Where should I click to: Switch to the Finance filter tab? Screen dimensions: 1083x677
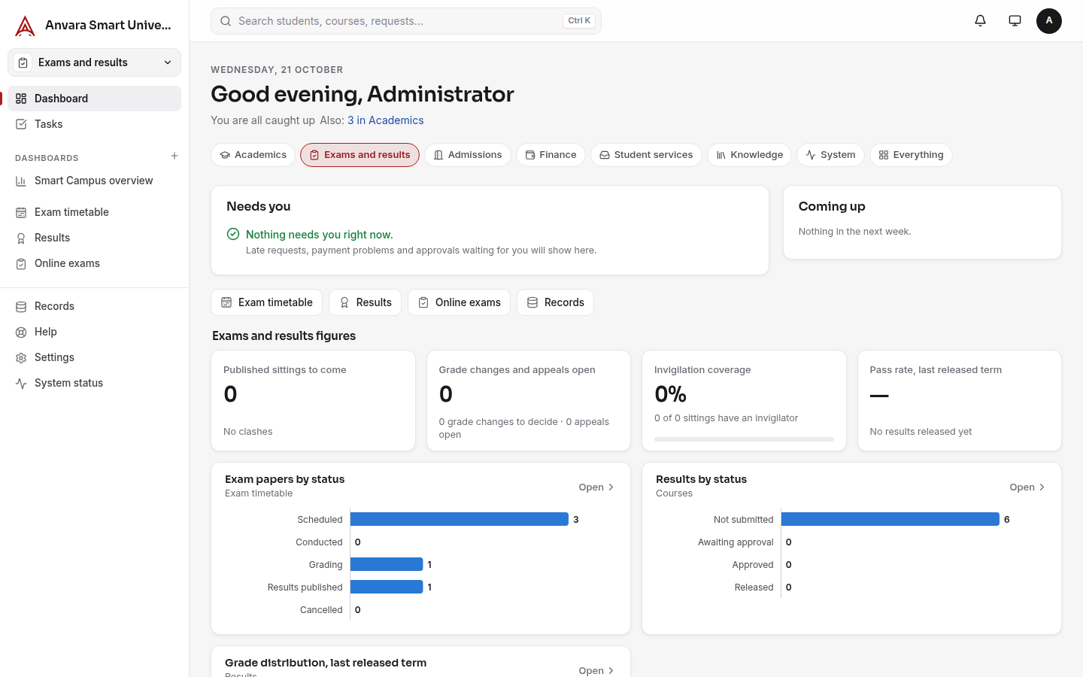pos(551,155)
